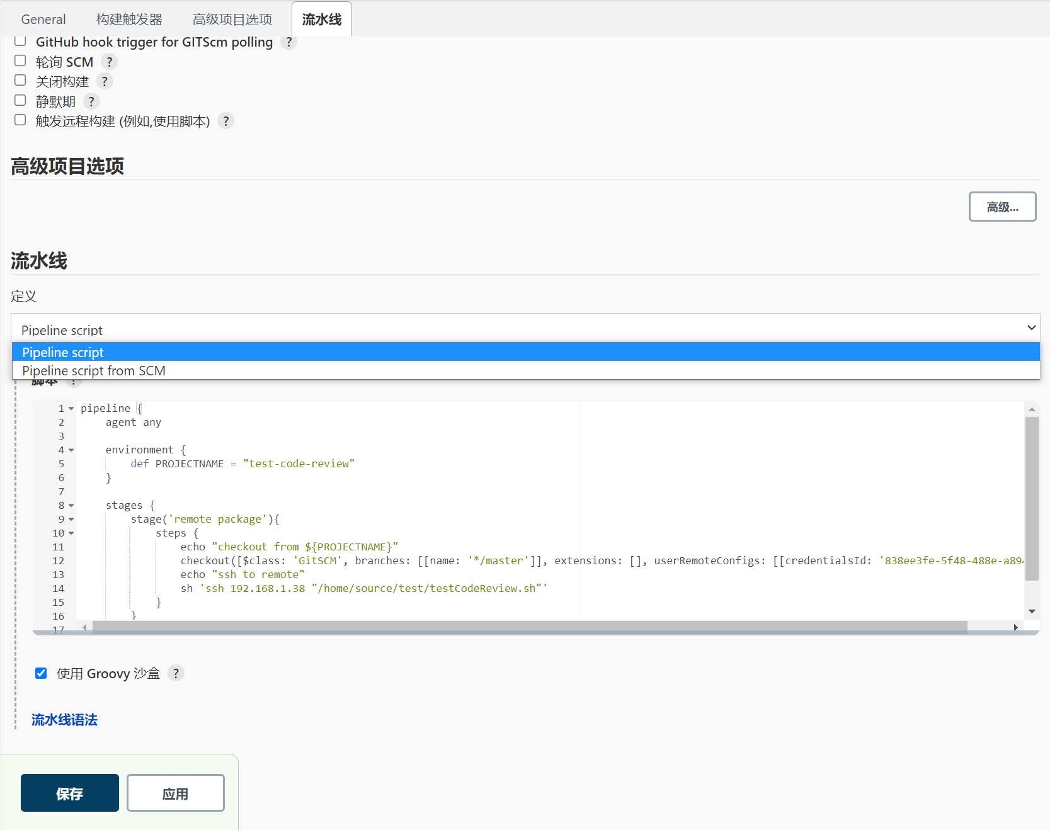Image resolution: width=1050 pixels, height=830 pixels.
Task: Open help icon next to 关闭构建
Action: [x=105, y=81]
